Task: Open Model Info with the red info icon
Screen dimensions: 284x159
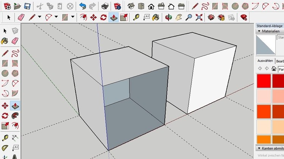Action: pyautogui.click(x=117, y=6)
